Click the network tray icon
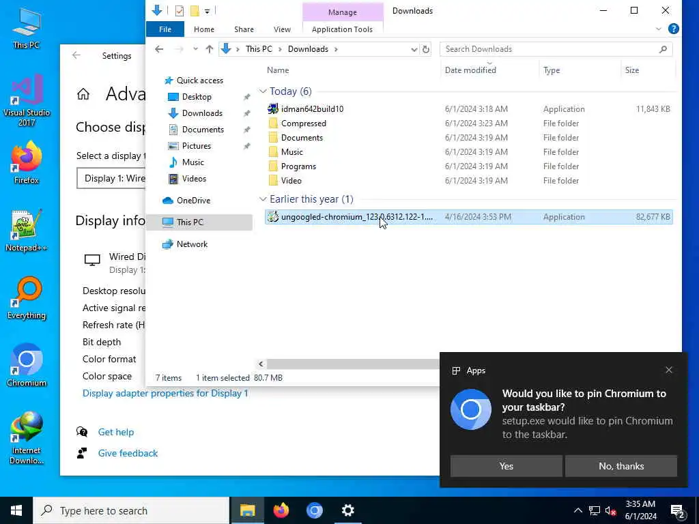Screen dimensions: 699x524 click(x=595, y=510)
